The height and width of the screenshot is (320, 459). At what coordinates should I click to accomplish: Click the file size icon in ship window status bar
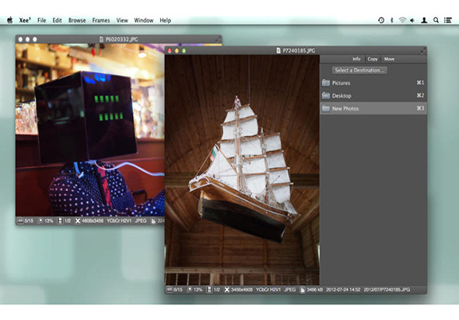[303, 290]
